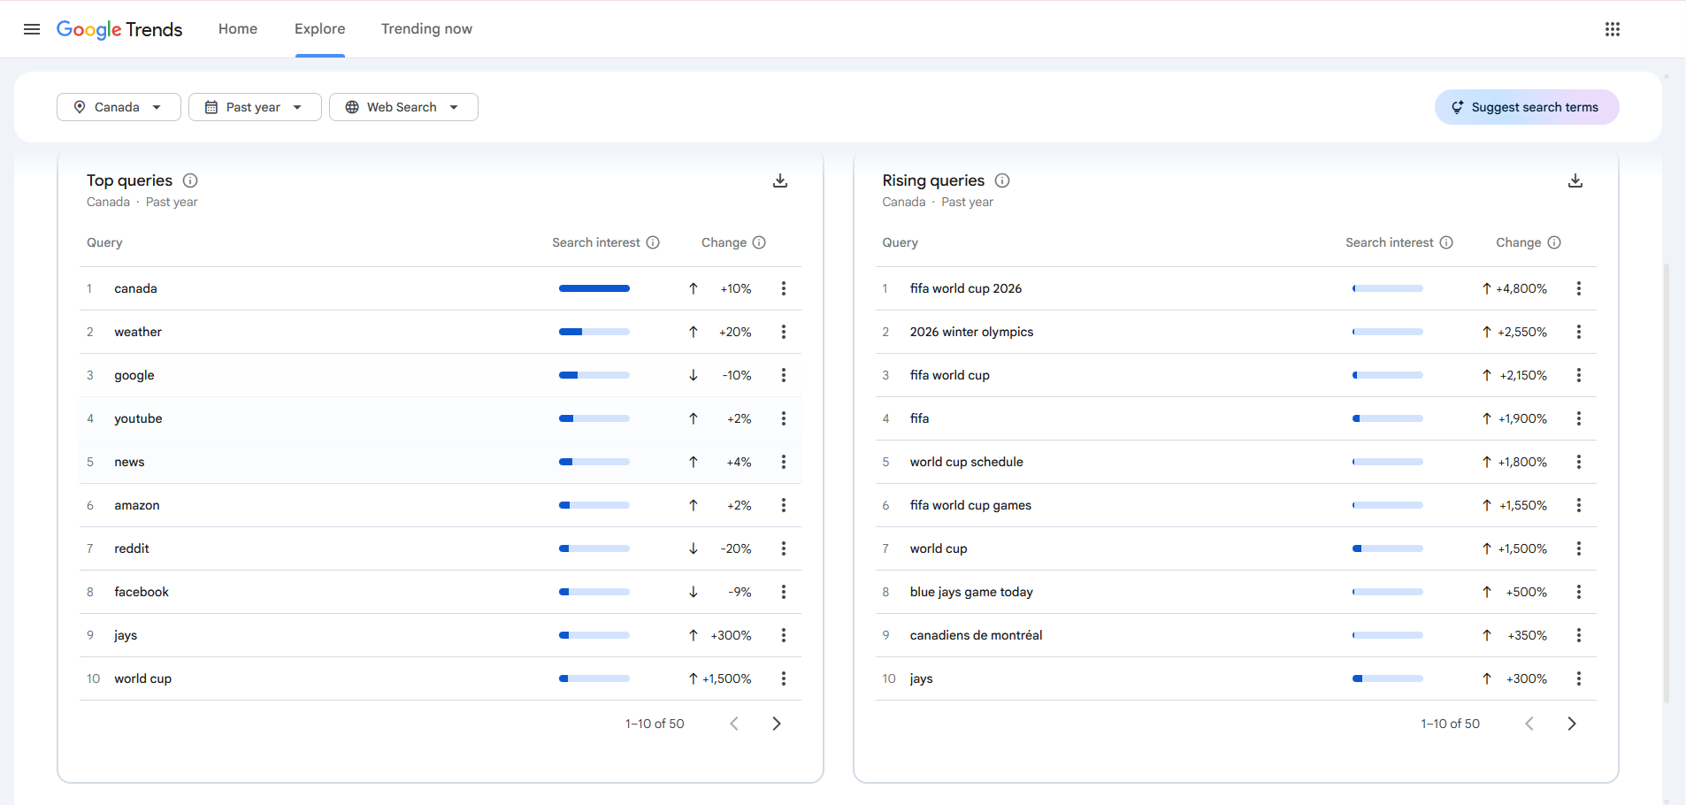Open the 2026 winter olympics query
Screen dimensions: 1686x805
[x=971, y=332]
